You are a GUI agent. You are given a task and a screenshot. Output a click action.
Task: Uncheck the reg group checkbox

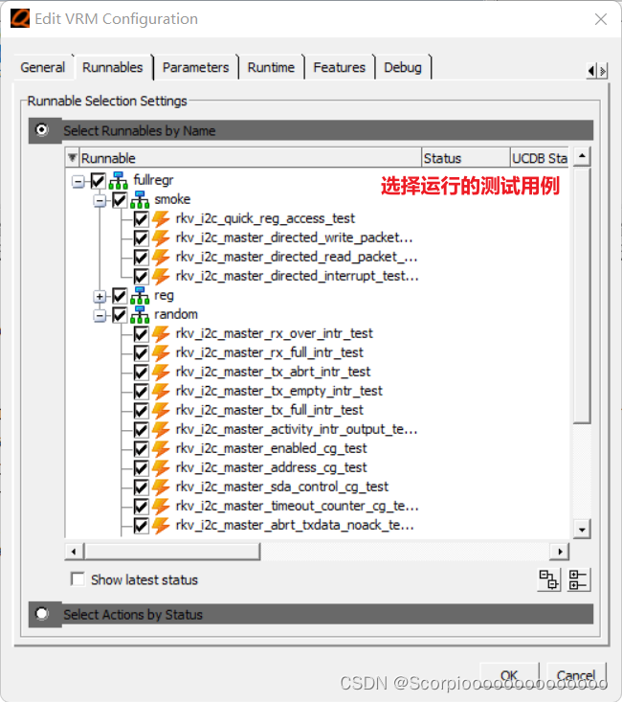click(x=120, y=296)
